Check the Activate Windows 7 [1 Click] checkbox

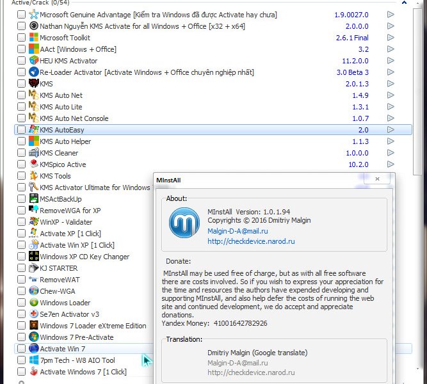click(x=21, y=371)
